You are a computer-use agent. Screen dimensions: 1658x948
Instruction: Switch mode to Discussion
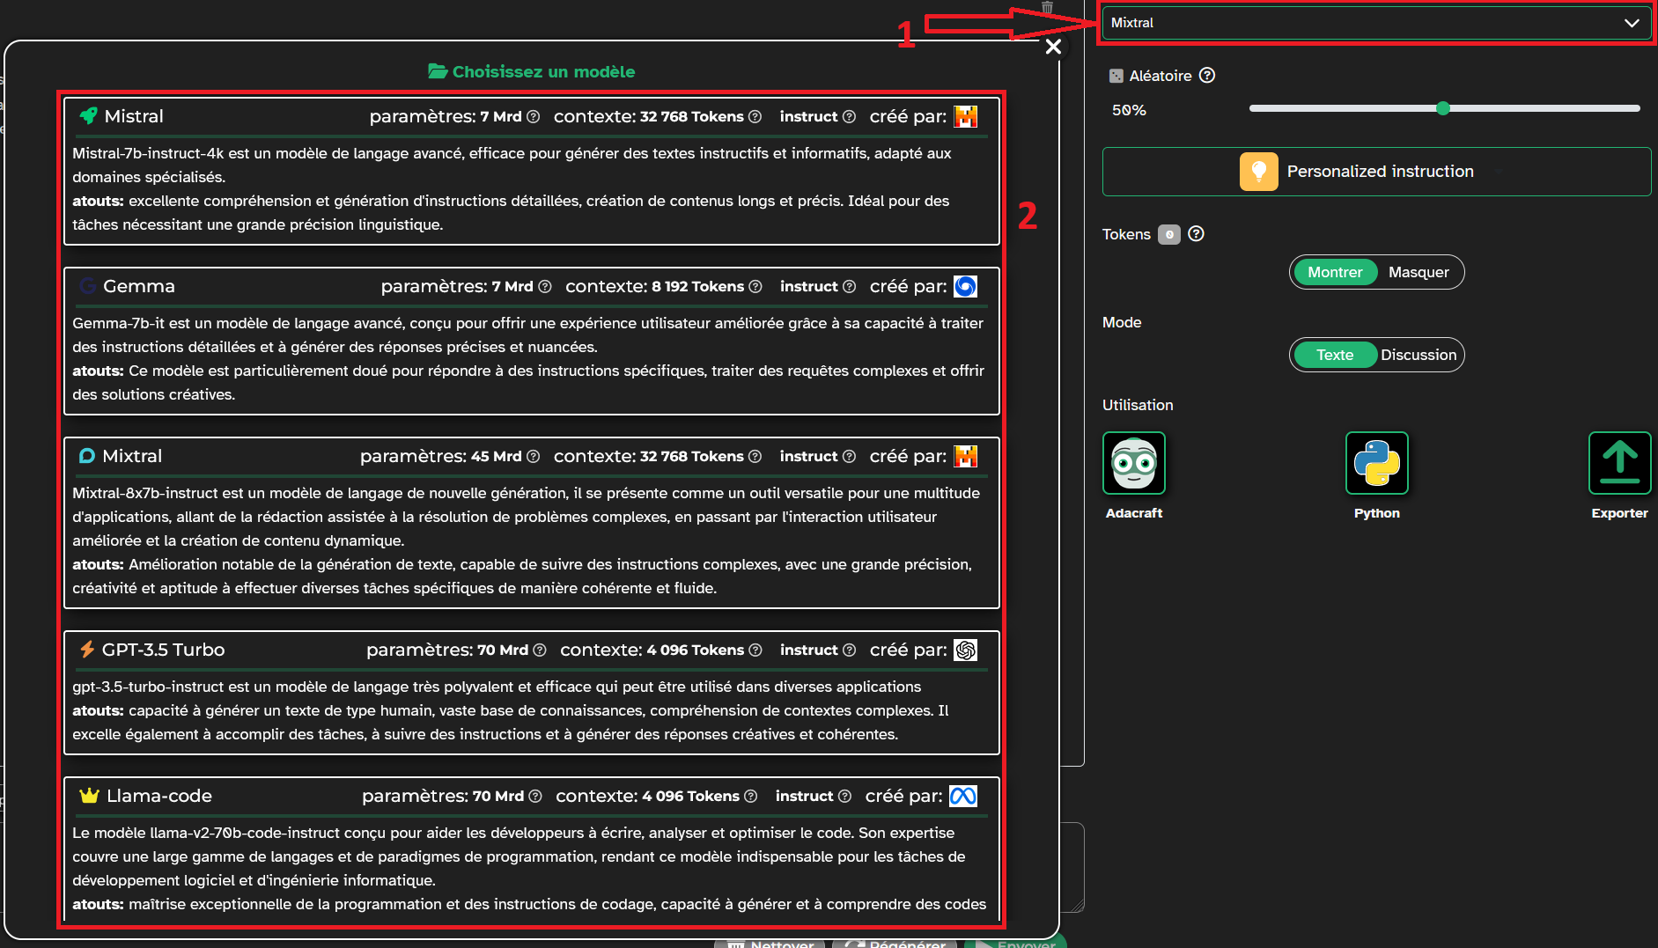1418,355
